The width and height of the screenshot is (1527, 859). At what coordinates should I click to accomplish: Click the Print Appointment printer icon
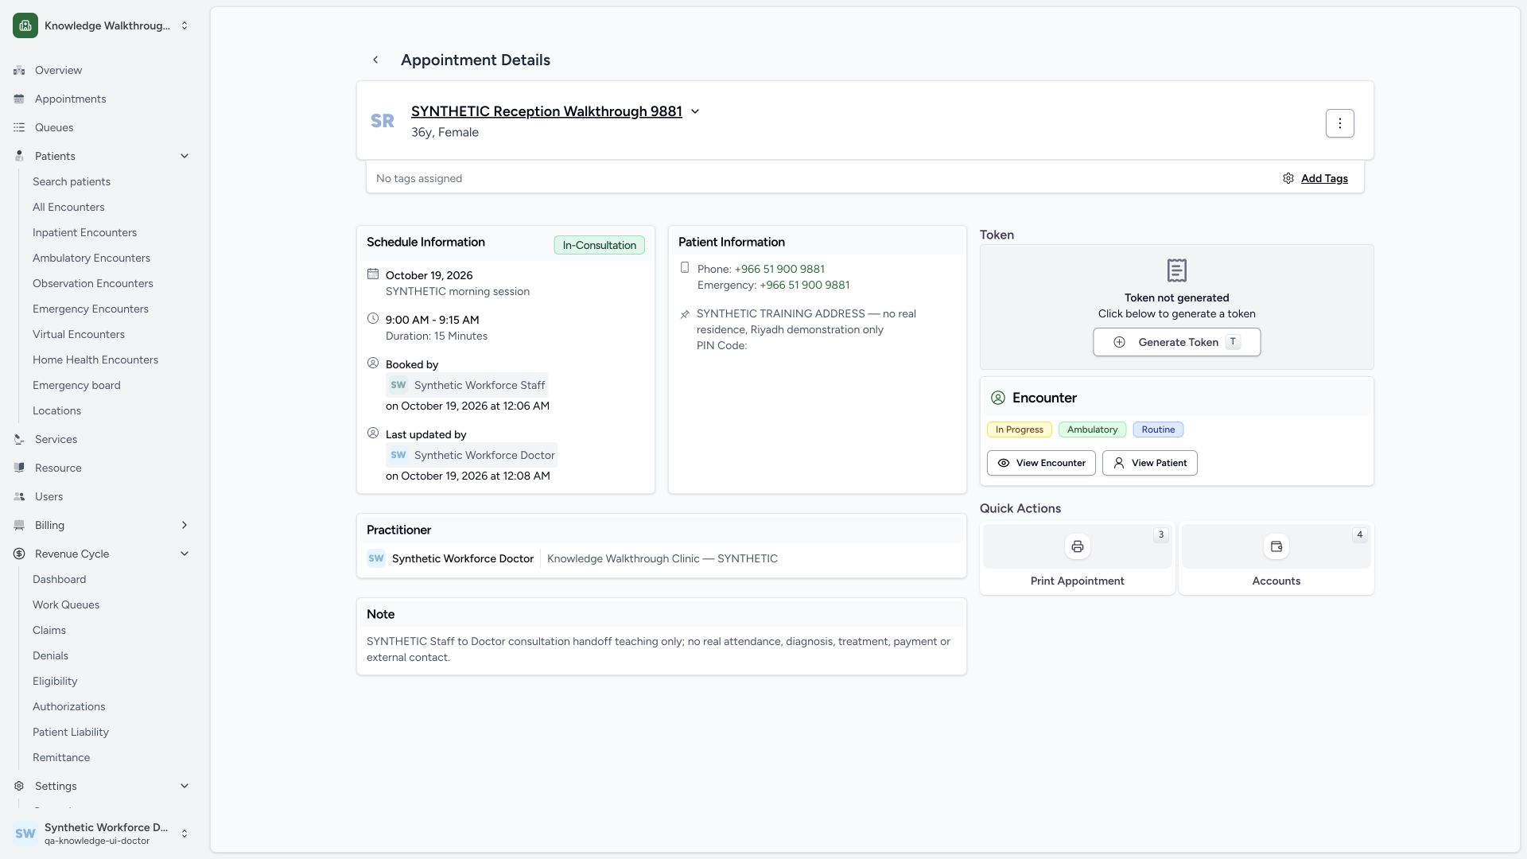[1077, 546]
